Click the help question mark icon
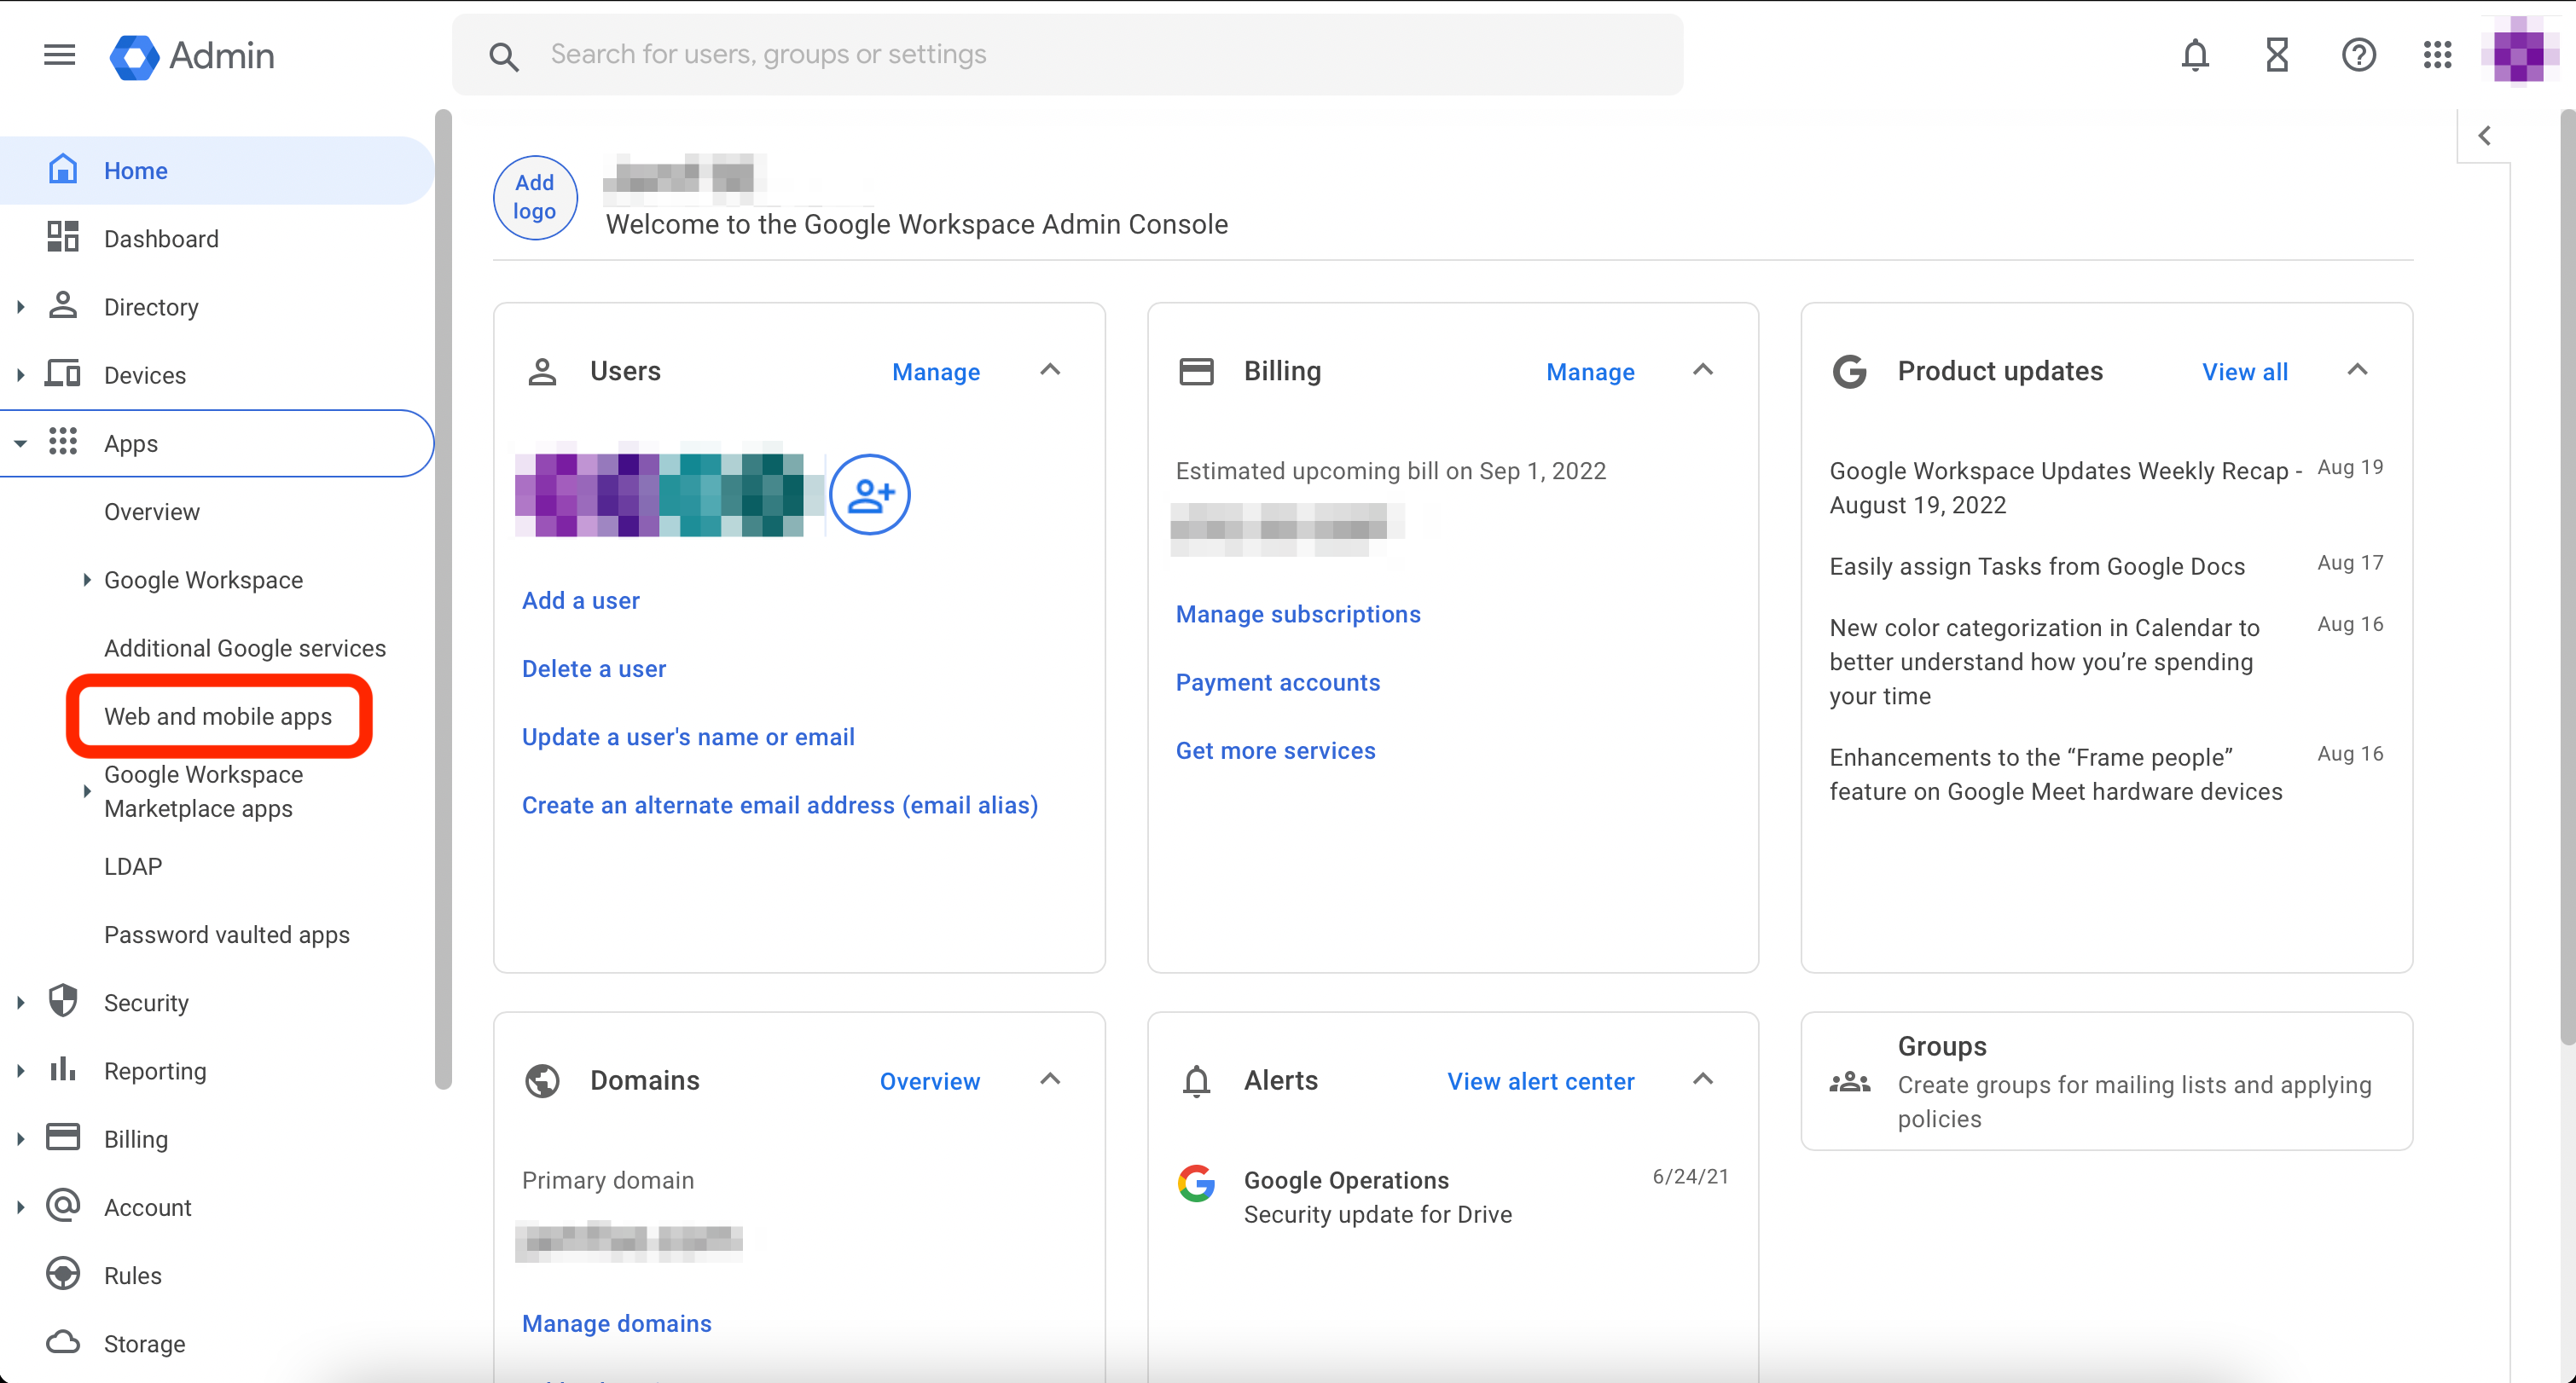This screenshot has height=1383, width=2576. tap(2358, 55)
